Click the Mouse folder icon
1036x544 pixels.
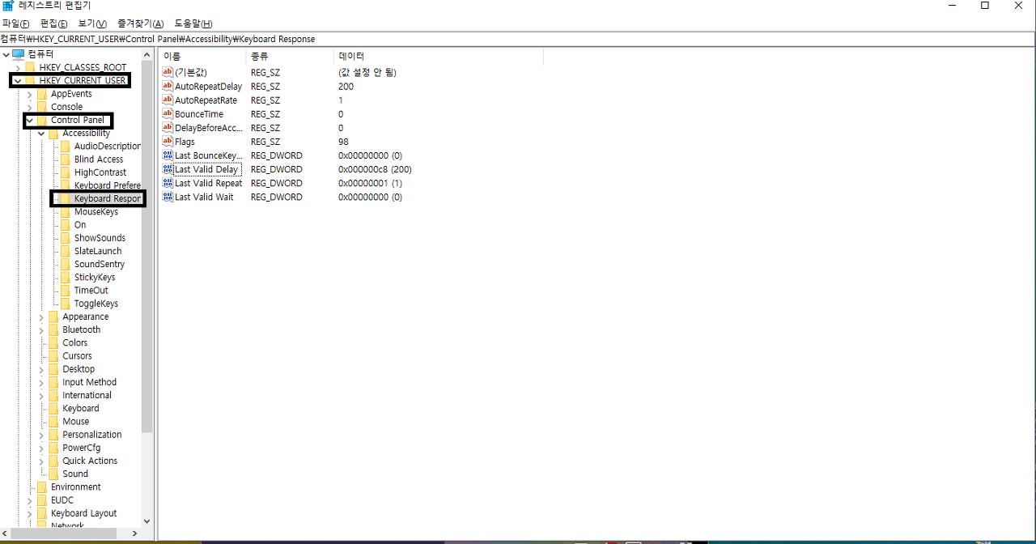53,422
